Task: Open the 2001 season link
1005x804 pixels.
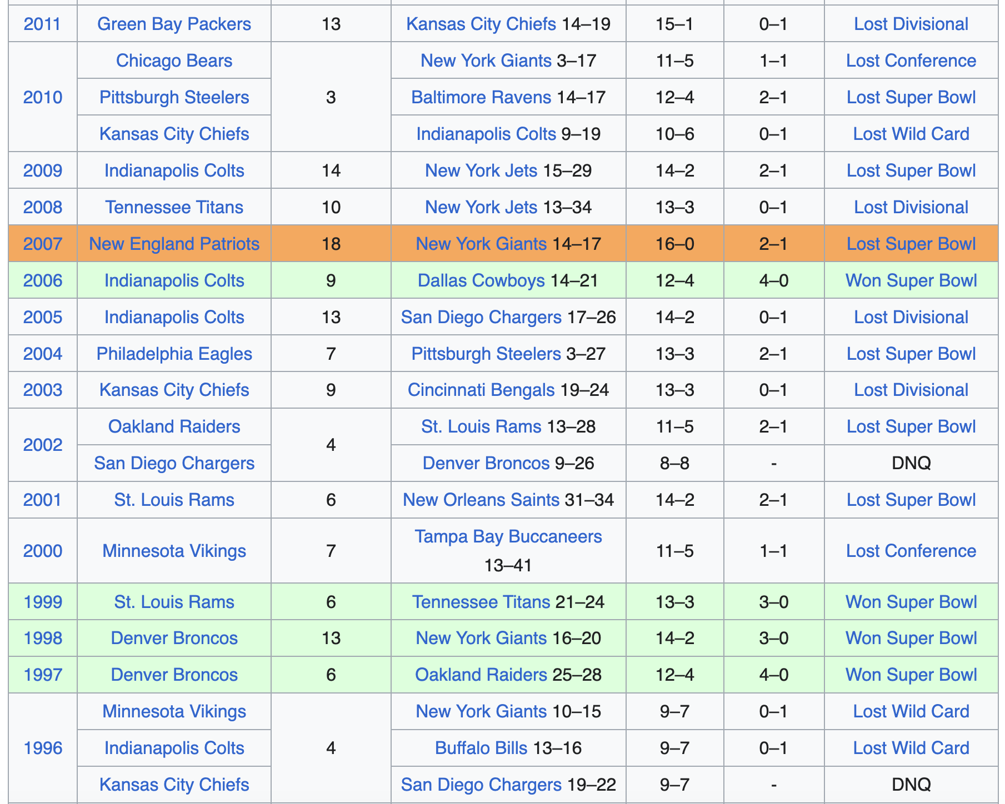Action: (x=42, y=500)
